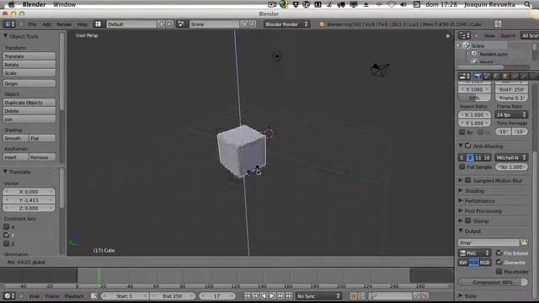Image resolution: width=539 pixels, height=303 pixels.
Task: Enable the Stamp checkbox
Action: click(x=468, y=221)
